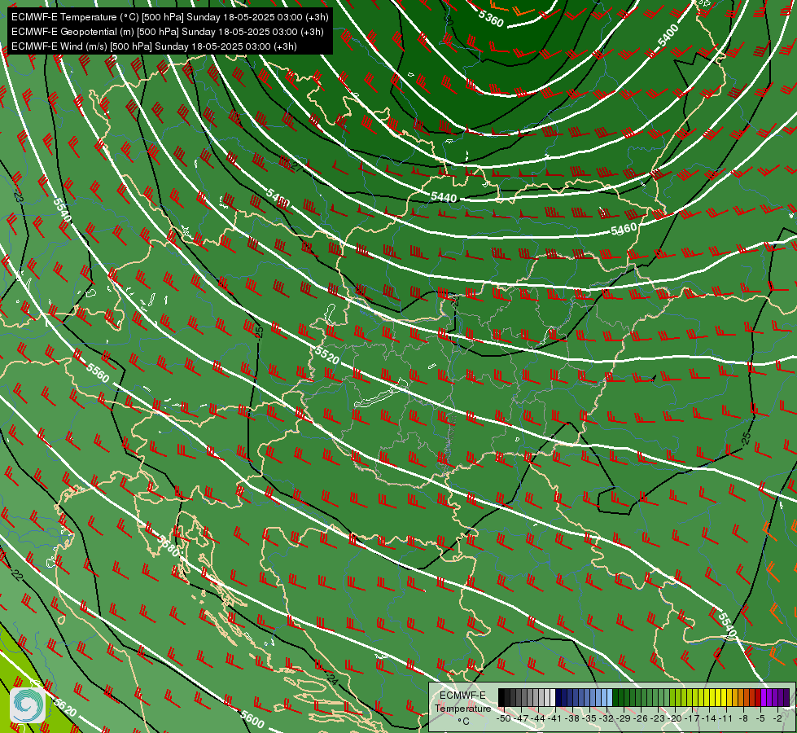This screenshot has height=733, width=797.
Task: Click the -2 value on temperature legend
Action: pyautogui.click(x=777, y=718)
